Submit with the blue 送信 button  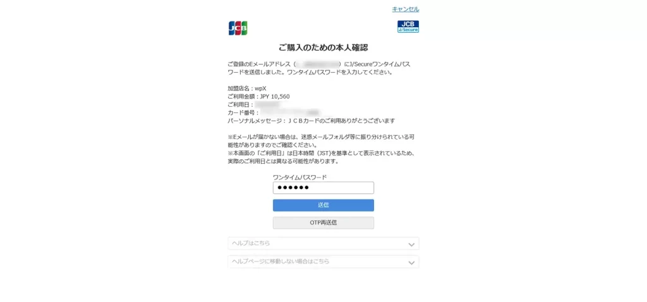pyautogui.click(x=323, y=205)
